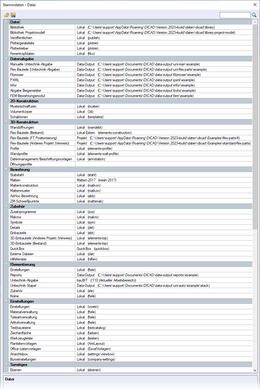Select the Firmenkopfdaten row

coord(130,54)
